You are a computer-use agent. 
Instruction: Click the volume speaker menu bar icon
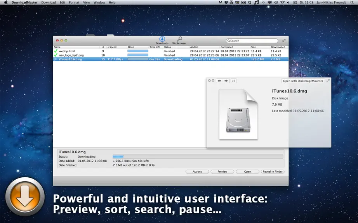tap(288, 2)
